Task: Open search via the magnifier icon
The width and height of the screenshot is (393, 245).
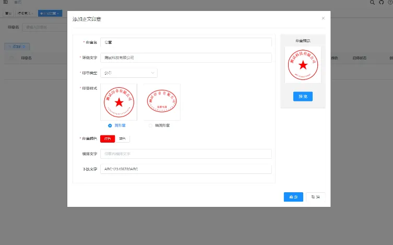Action: (372, 2)
